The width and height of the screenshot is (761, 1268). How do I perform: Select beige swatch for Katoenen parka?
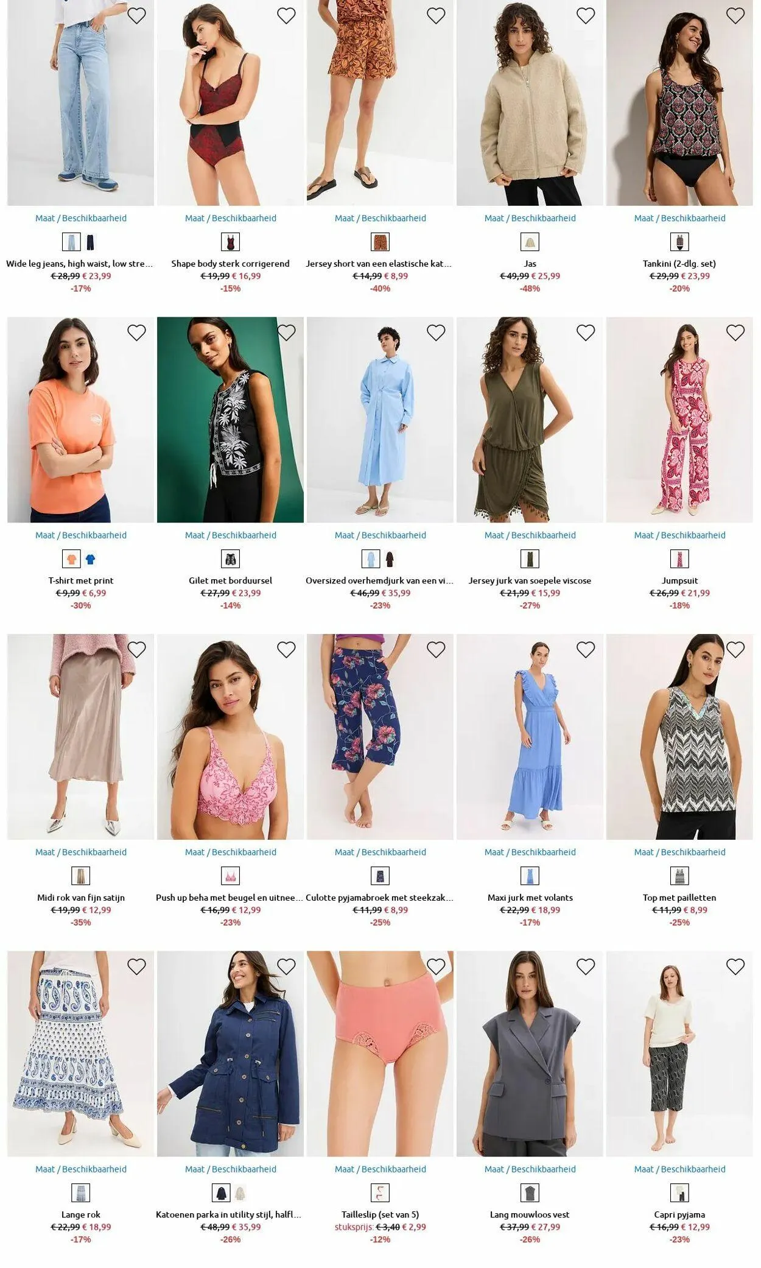(240, 1192)
